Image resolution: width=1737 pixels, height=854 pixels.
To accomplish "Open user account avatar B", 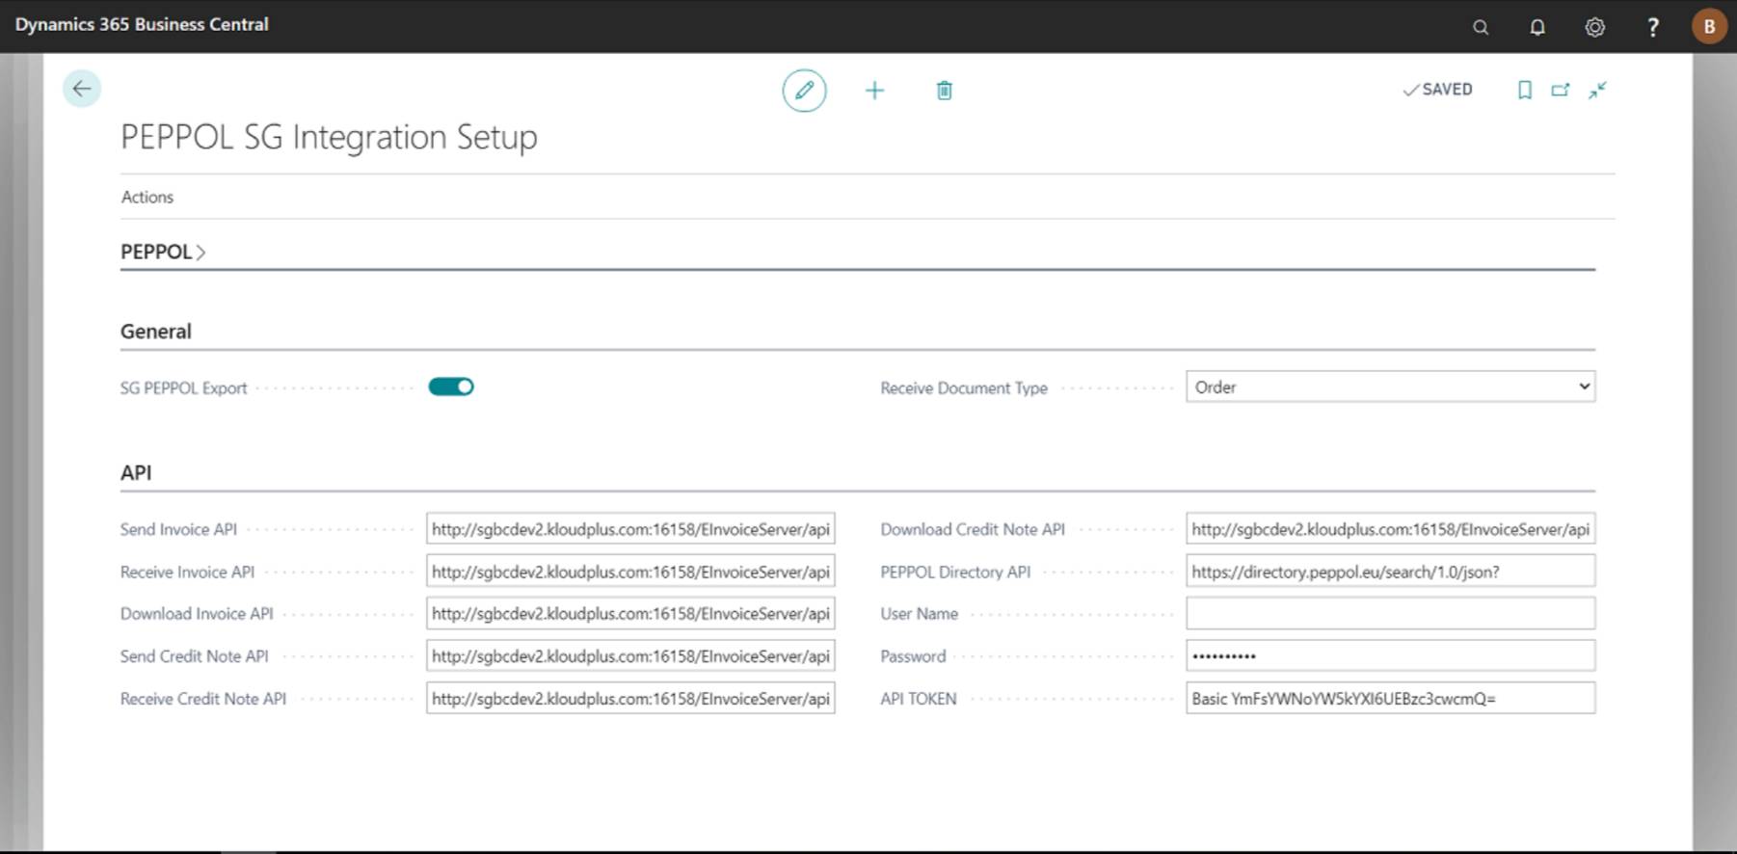I will tap(1709, 26).
